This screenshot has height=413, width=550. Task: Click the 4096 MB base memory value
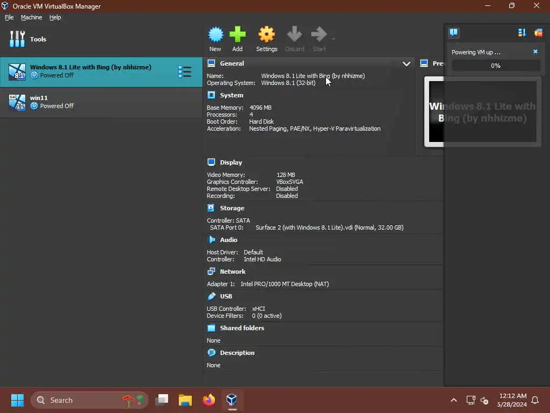(260, 108)
